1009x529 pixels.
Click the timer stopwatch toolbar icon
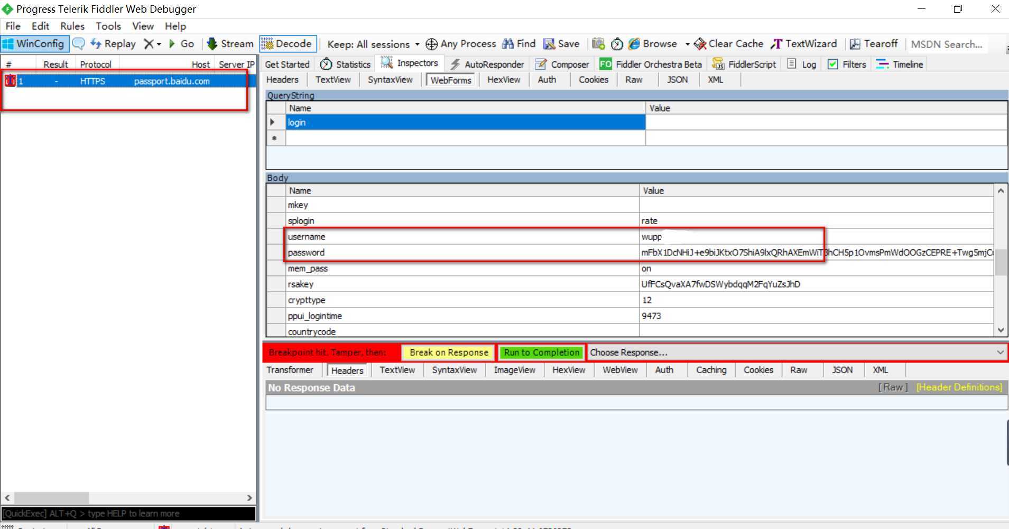(617, 44)
